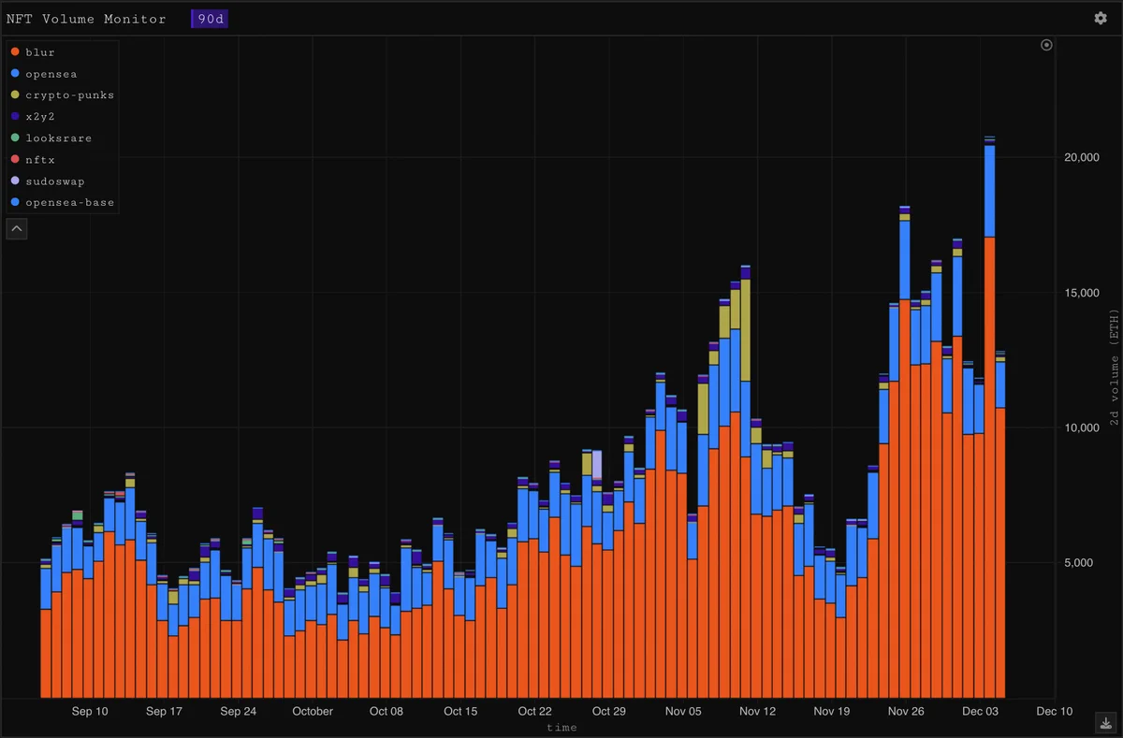
Task: Click the green looksrare legend dot
Action: (x=14, y=138)
